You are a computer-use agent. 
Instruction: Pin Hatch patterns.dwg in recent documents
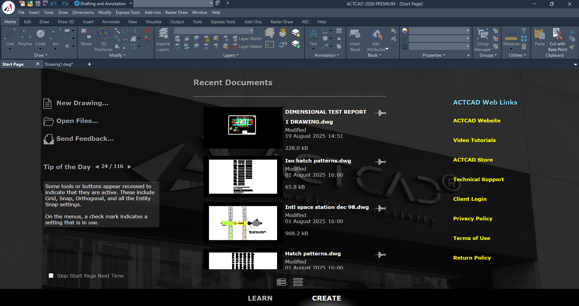[x=380, y=255]
